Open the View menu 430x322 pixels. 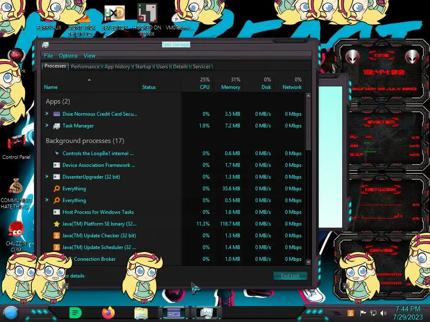[x=89, y=56]
